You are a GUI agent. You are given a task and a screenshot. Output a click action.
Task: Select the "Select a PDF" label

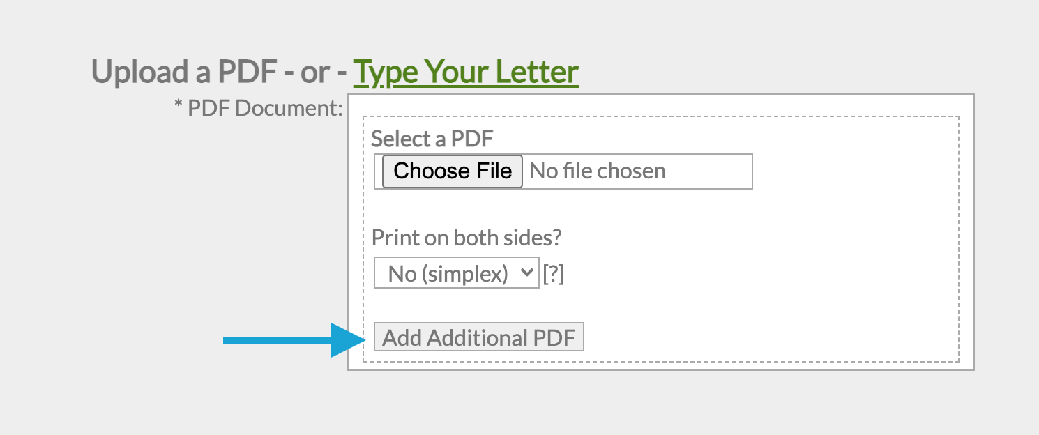coord(432,139)
